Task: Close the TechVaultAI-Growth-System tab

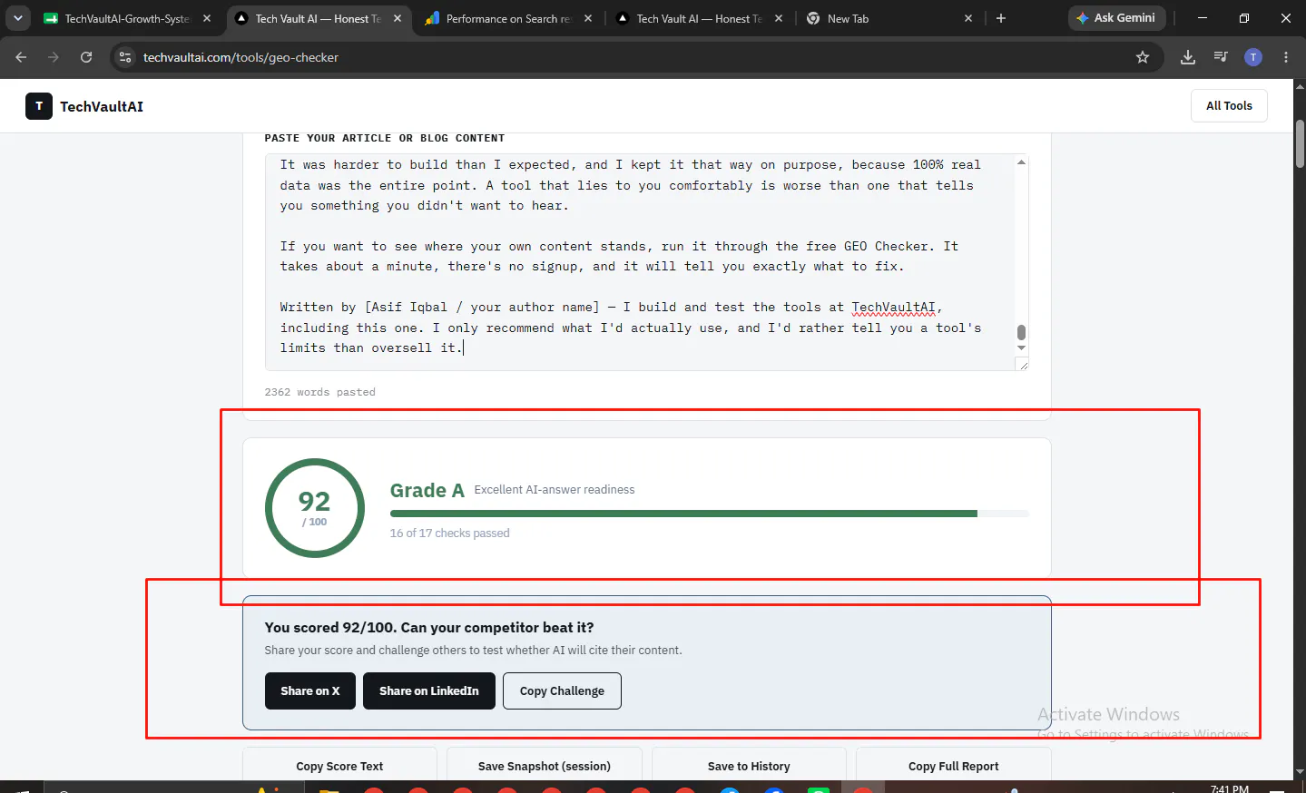Action: [x=207, y=18]
